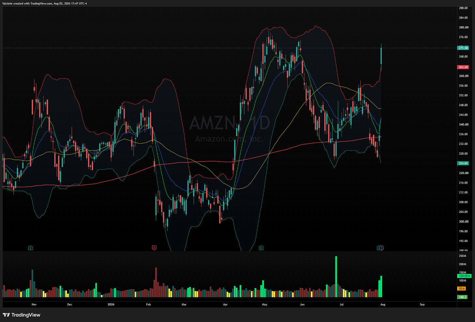The width and height of the screenshot is (475, 322).
Task: Select the 280.00 price axis label
Action: click(463, 28)
